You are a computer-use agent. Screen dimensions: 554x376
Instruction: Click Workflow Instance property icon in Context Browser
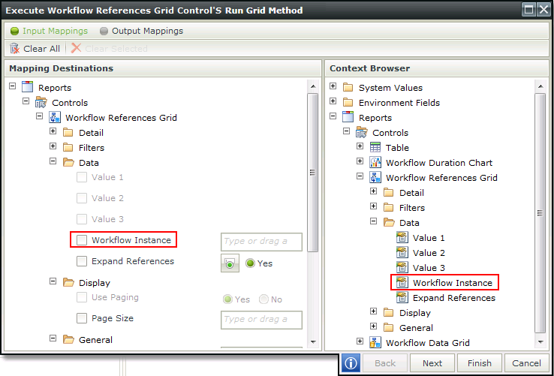402,282
